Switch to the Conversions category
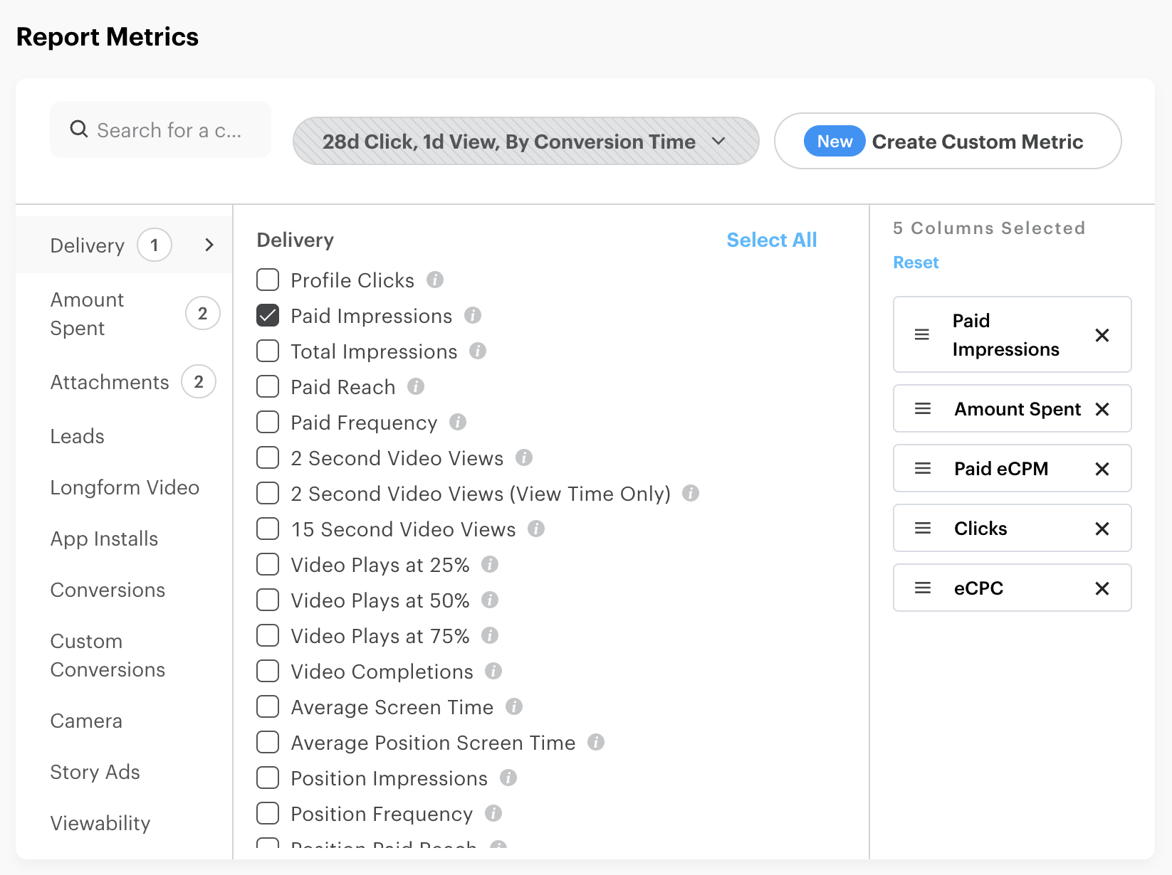Image resolution: width=1172 pixels, height=875 pixels. tap(107, 590)
